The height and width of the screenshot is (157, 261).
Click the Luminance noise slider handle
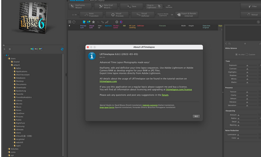238,135
